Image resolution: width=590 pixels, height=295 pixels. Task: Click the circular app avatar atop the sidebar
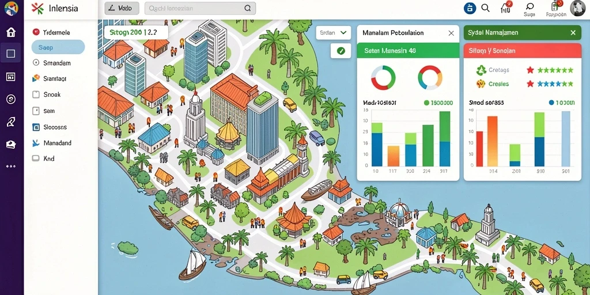(x=11, y=8)
